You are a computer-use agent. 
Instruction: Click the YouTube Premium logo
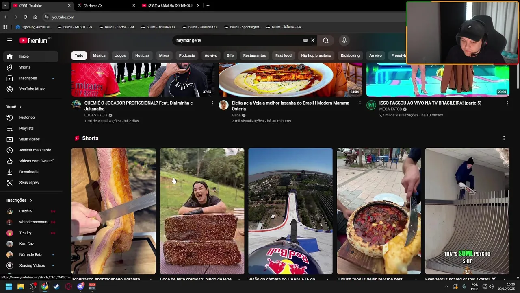pyautogui.click(x=34, y=40)
